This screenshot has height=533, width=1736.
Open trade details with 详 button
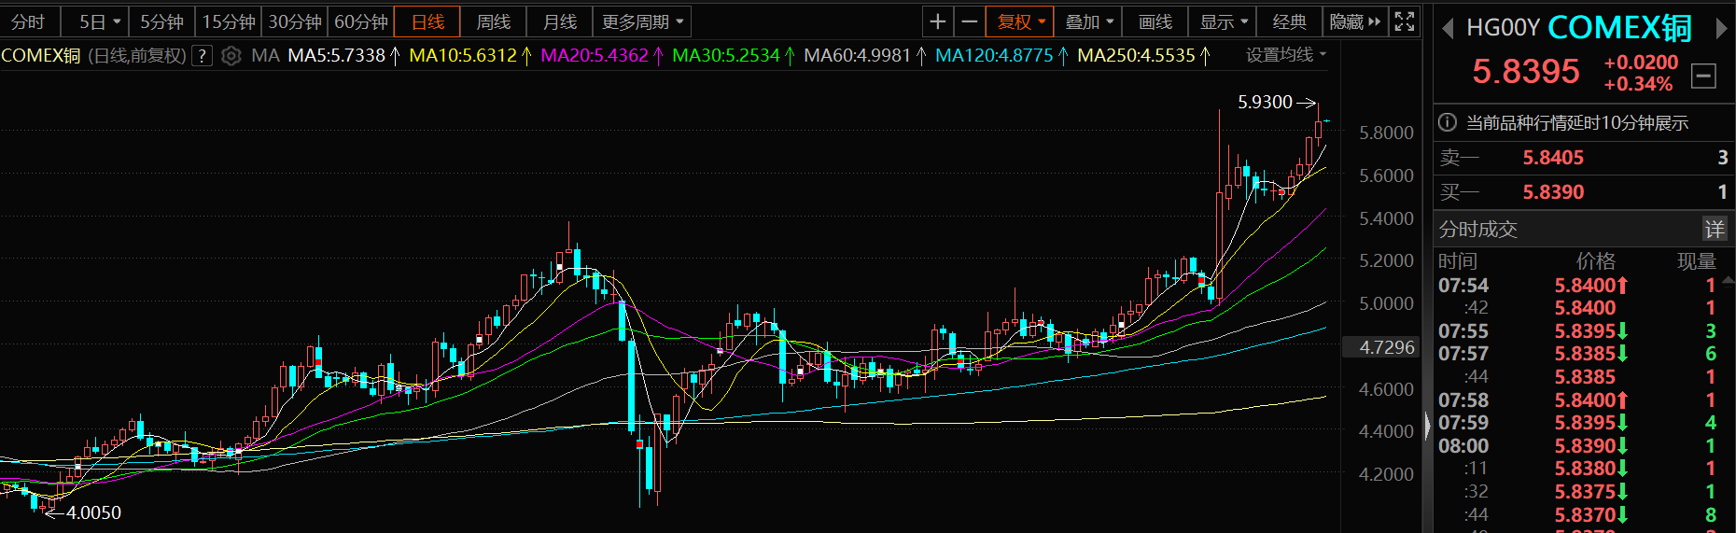1715,229
